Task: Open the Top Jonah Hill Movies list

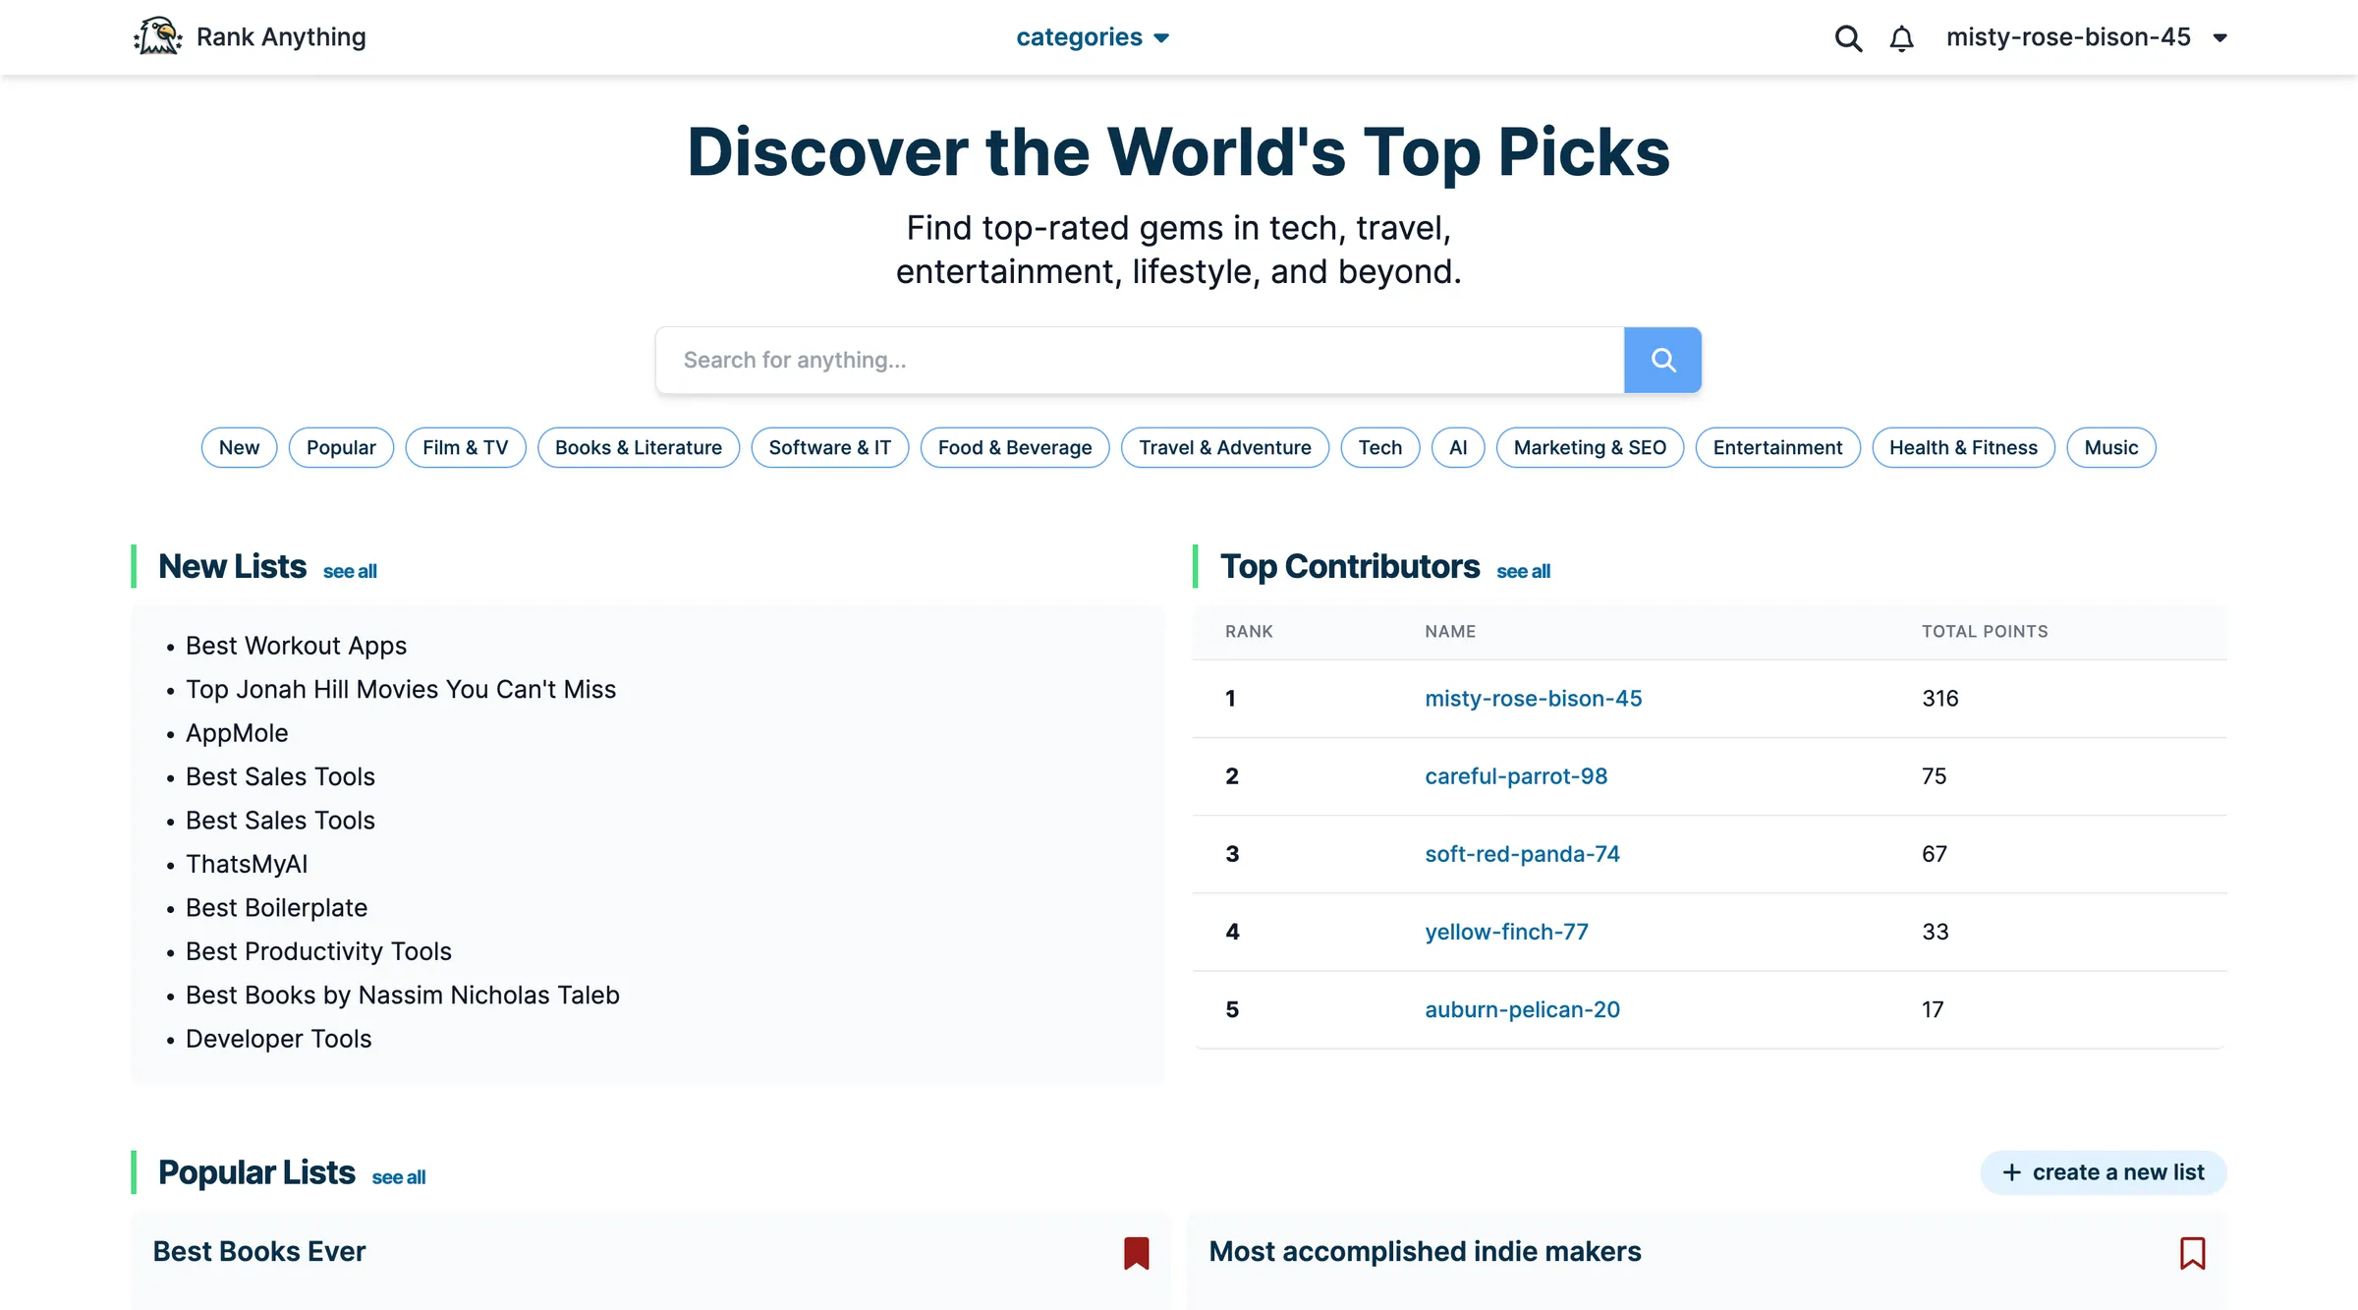Action: [401, 689]
